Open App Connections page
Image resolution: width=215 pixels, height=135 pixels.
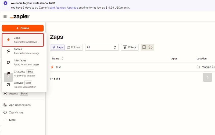coord(20,105)
